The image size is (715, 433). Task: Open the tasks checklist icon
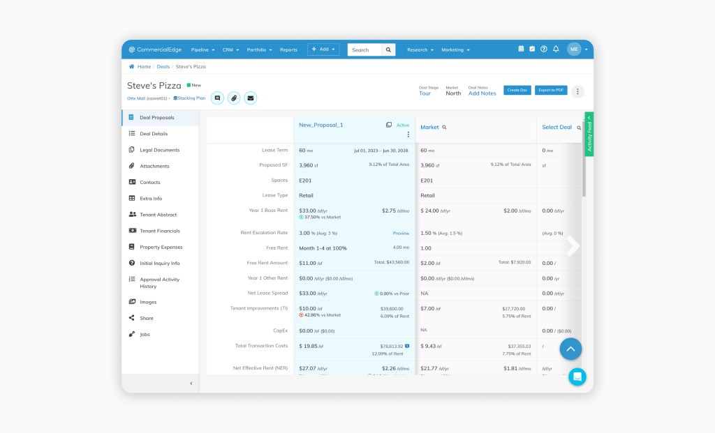[x=532, y=49]
